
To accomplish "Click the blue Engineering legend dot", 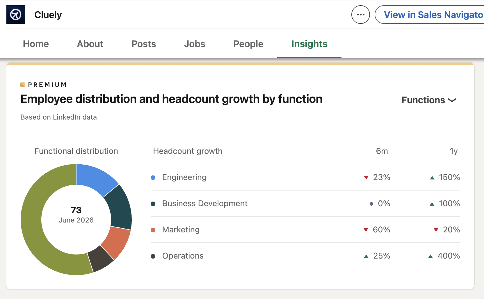I will pyautogui.click(x=153, y=177).
